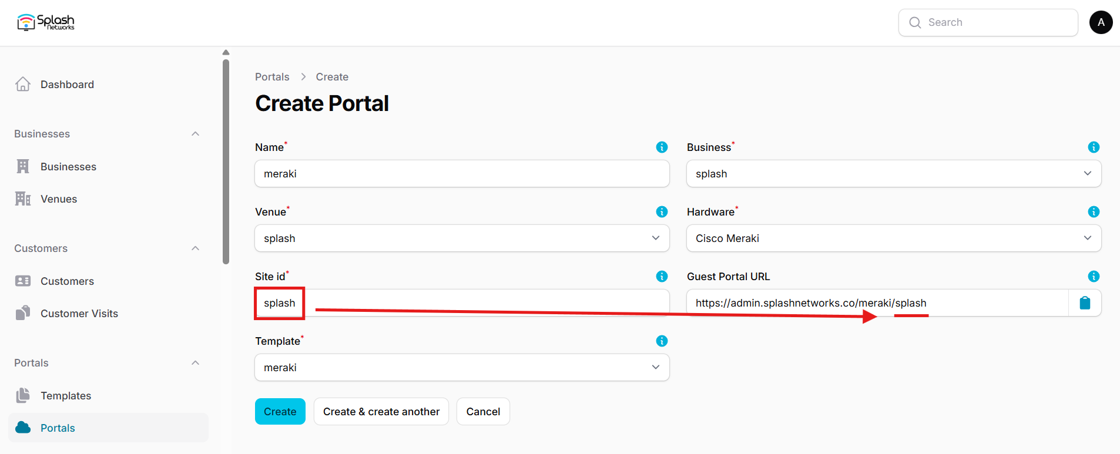The width and height of the screenshot is (1120, 454).
Task: Open the Business dropdown
Action: pos(894,174)
